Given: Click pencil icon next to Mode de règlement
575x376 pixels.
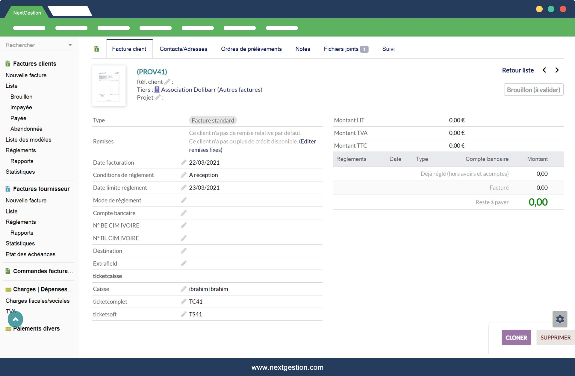Looking at the screenshot, I should pyautogui.click(x=184, y=200).
